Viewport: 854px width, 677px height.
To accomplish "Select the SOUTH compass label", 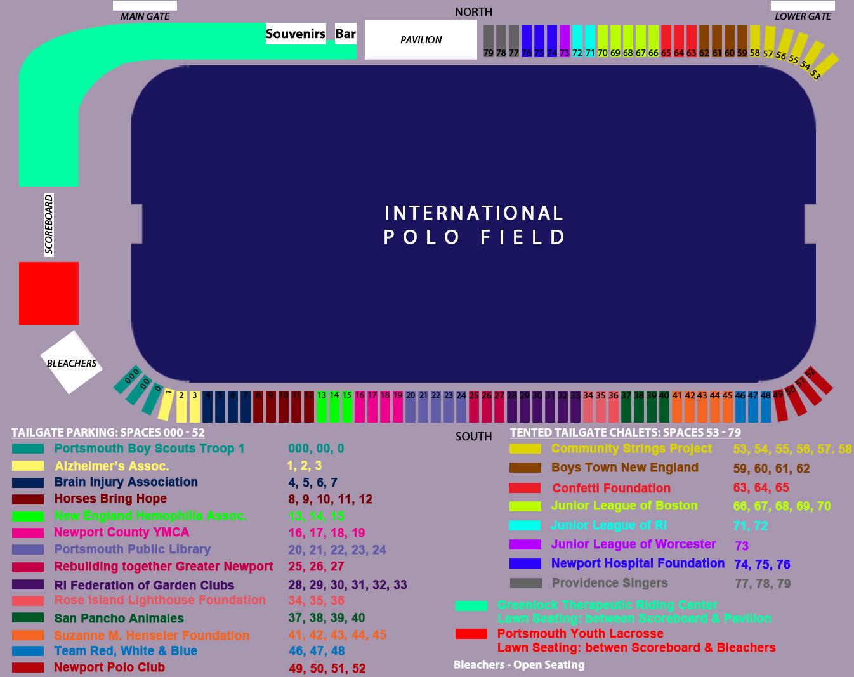I will point(473,437).
